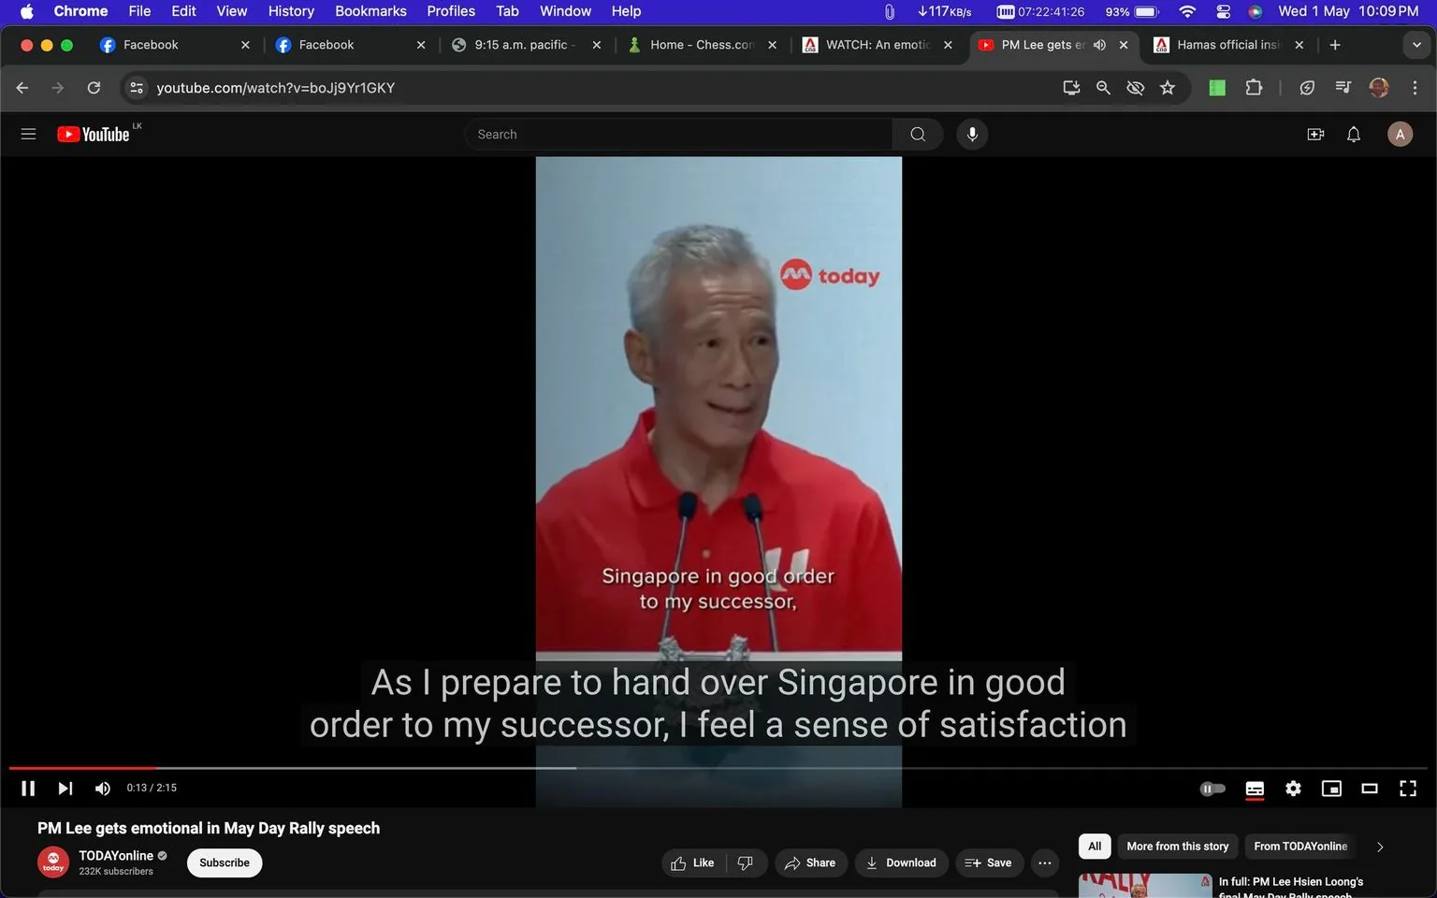Subscribe to TODAYonline
Image resolution: width=1437 pixels, height=898 pixels.
[224, 862]
